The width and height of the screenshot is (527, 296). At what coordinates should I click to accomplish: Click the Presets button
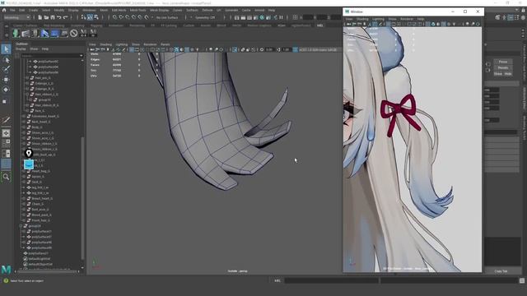pyautogui.click(x=503, y=67)
